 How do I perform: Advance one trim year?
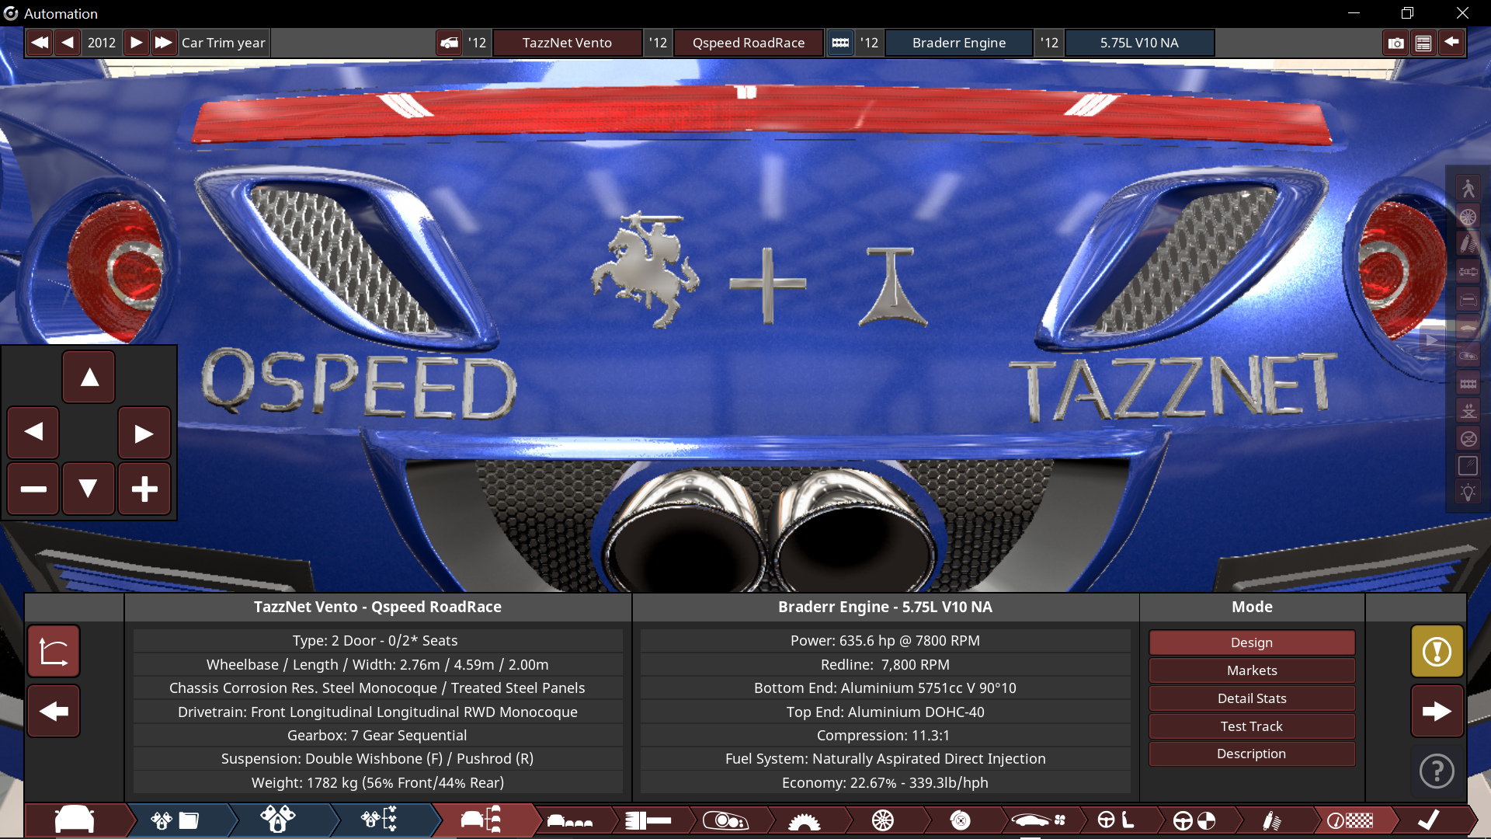(136, 43)
